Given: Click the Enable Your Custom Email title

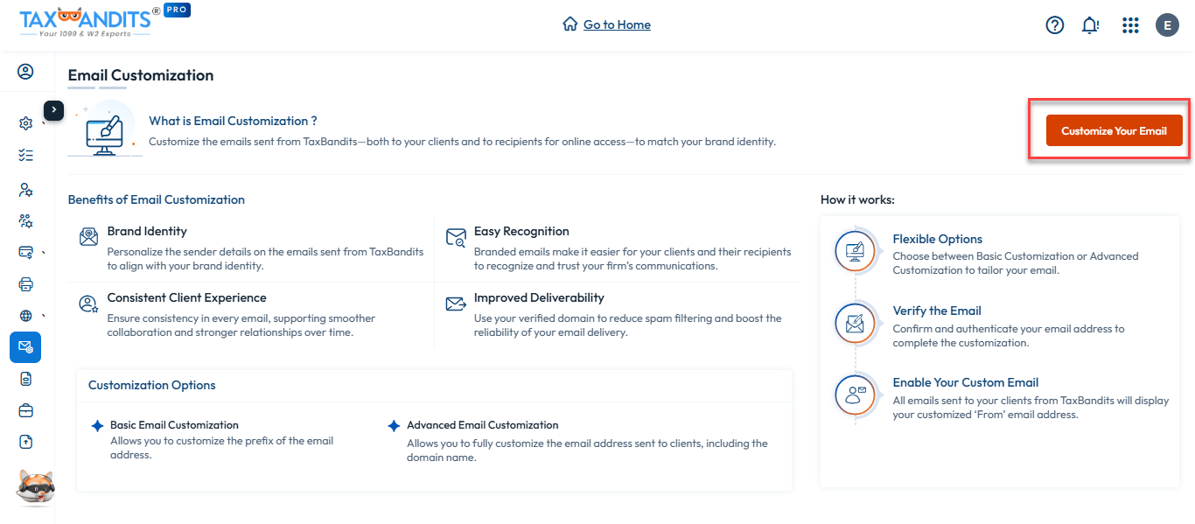Looking at the screenshot, I should coord(966,382).
